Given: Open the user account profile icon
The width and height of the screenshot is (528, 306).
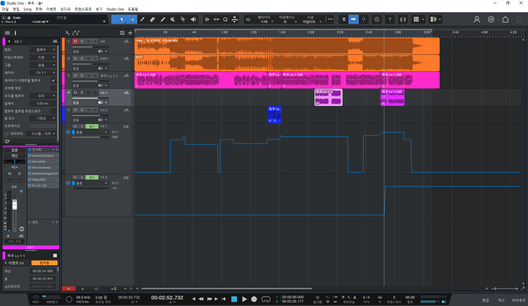Looking at the screenshot, I should [x=477, y=20].
